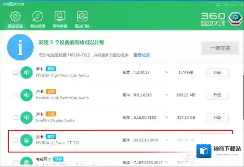Check the Realtek High Definition Audio checkbox
This screenshot has height=167, width=244.
pyautogui.click(x=16, y=95)
